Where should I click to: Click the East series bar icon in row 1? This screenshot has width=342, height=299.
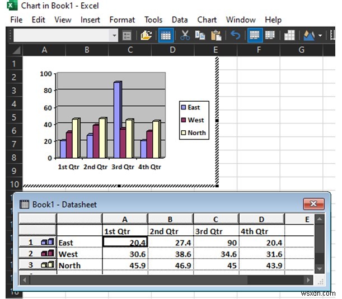tap(48, 242)
